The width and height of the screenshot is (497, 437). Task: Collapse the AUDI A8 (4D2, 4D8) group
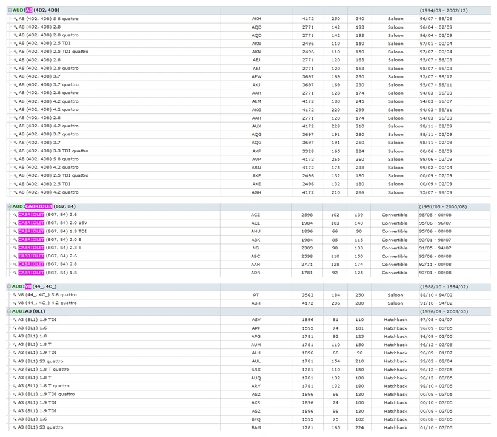[x=10, y=10]
